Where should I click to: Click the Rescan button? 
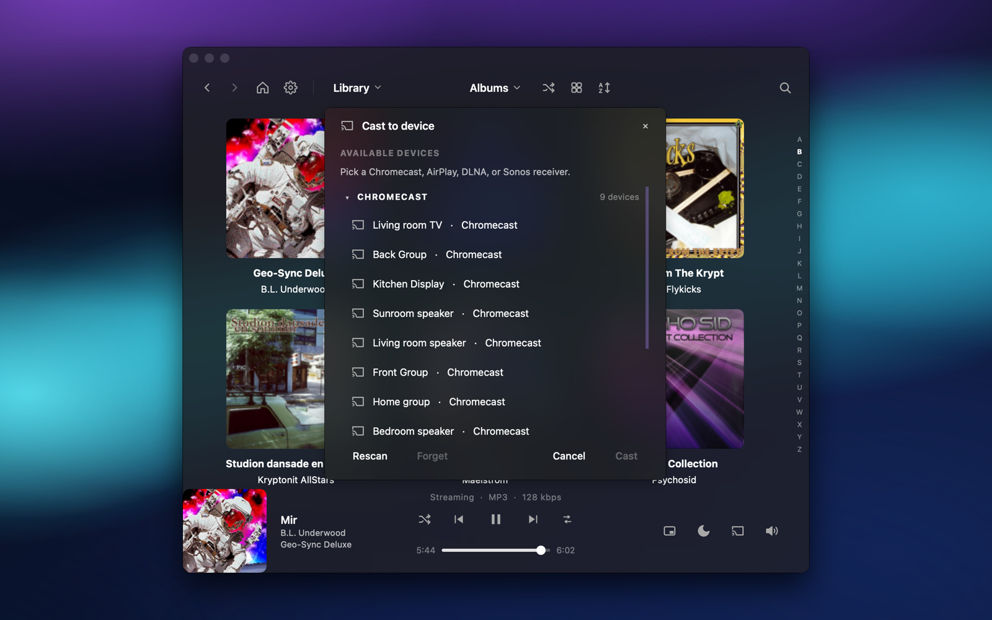pos(370,456)
